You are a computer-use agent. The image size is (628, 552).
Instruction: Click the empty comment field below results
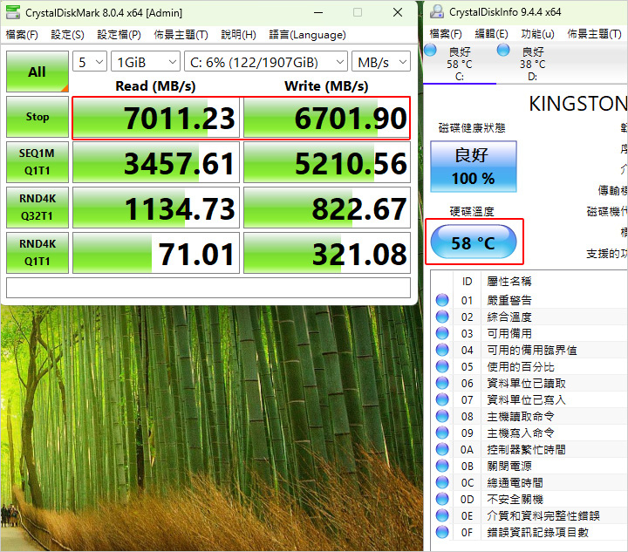click(x=208, y=288)
